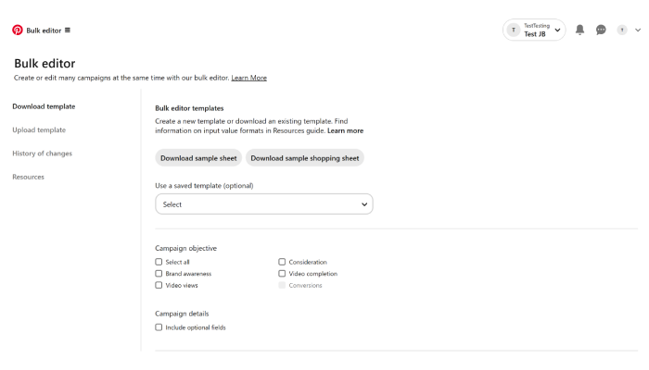The image size is (649, 370).
Task: Enable the Brand awareness checkbox
Action: pos(159,274)
